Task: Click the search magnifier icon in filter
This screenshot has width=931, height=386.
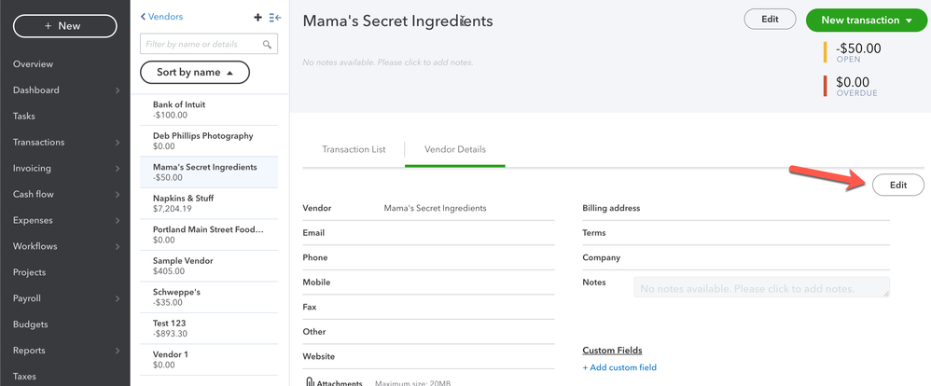Action: (268, 44)
